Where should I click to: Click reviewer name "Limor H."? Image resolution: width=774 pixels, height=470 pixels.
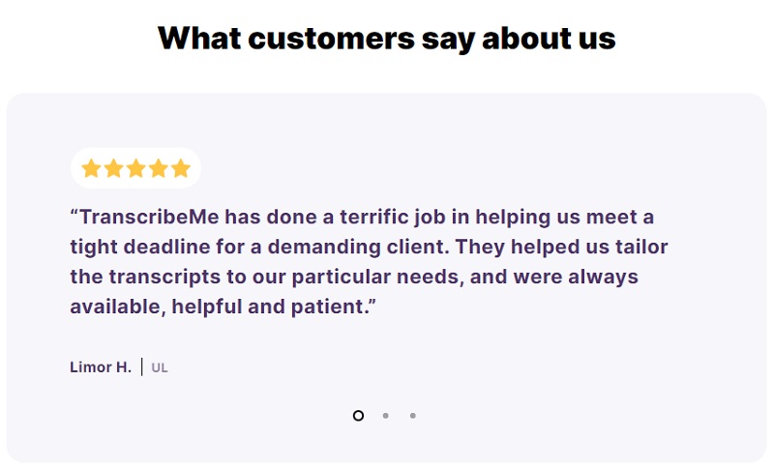pos(101,367)
